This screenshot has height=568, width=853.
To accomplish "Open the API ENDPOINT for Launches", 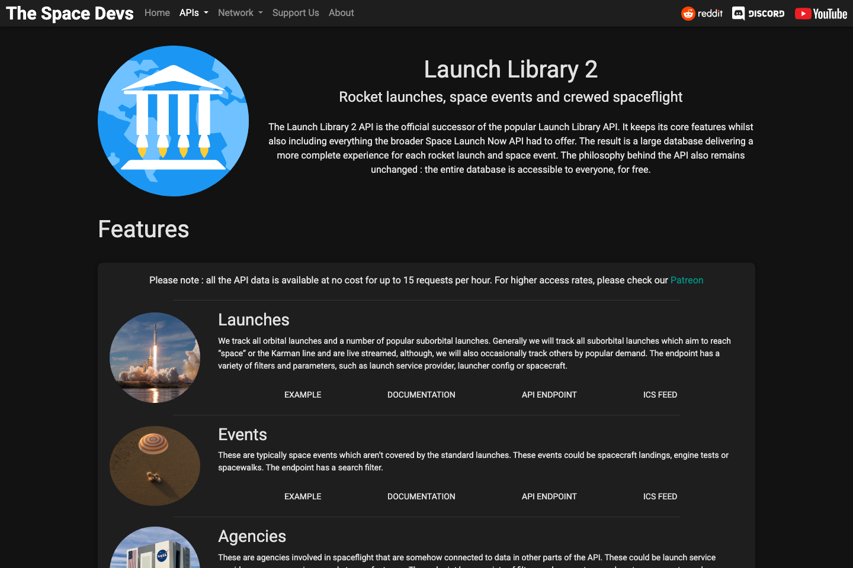I will click(x=549, y=395).
